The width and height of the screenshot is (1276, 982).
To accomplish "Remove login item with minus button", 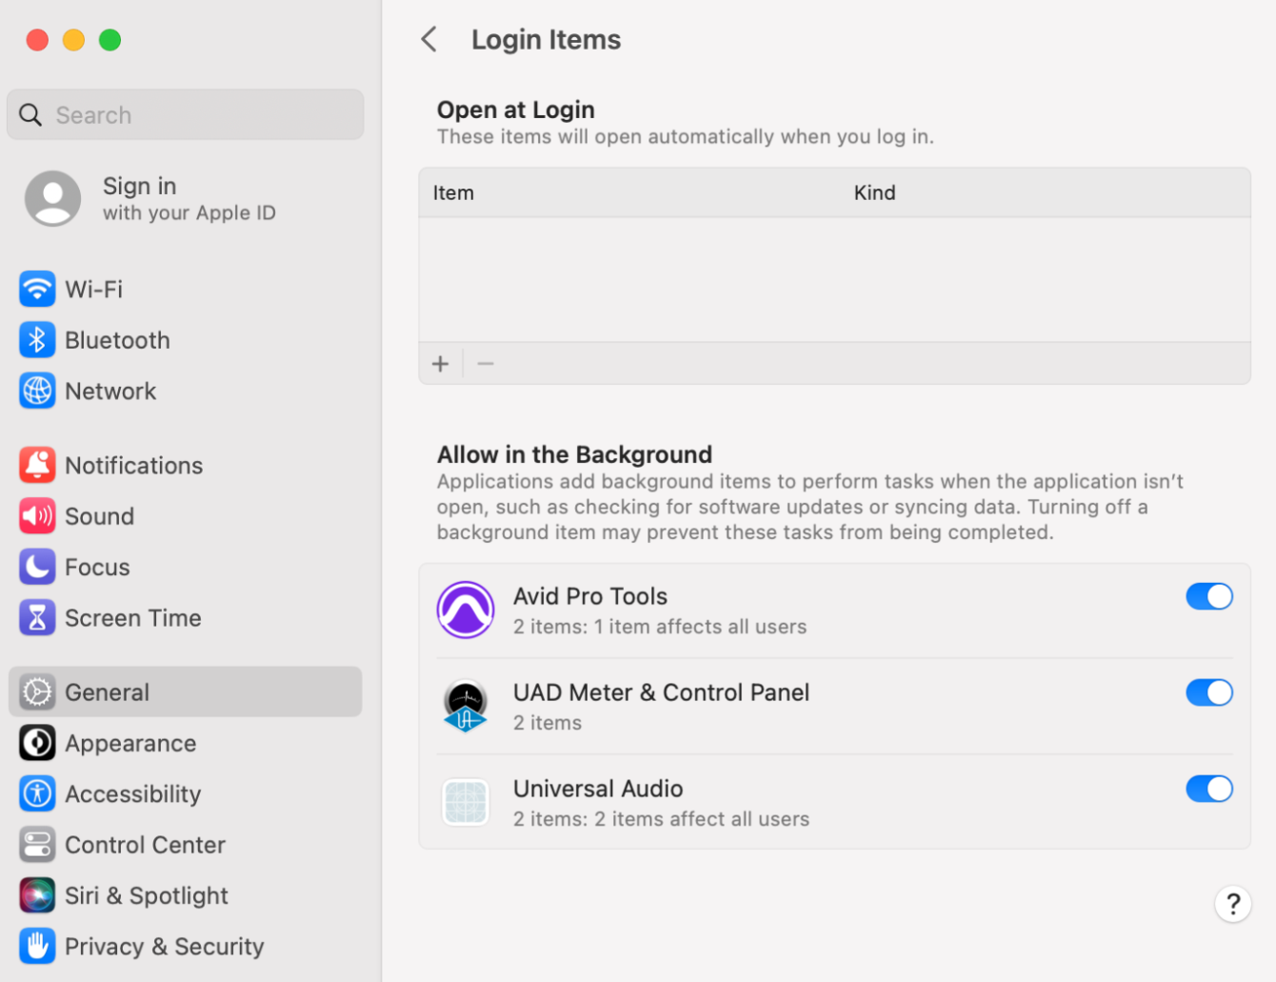I will pyautogui.click(x=486, y=364).
